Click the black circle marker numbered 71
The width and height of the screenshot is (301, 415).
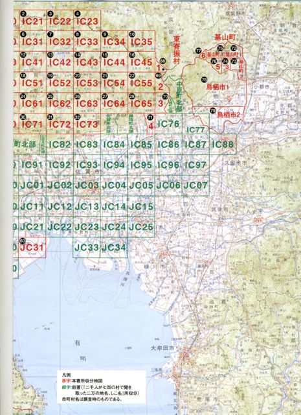(x=150, y=117)
